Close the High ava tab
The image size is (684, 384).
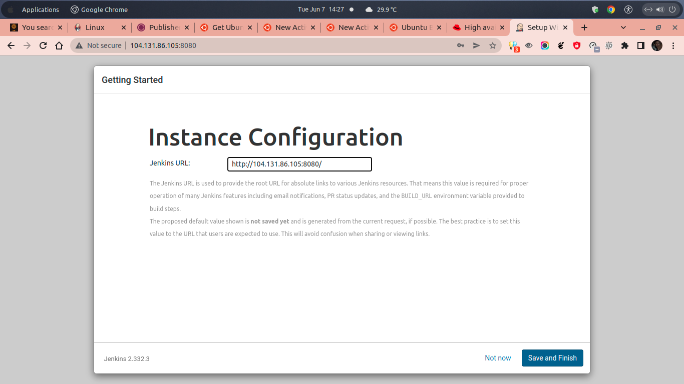click(502, 27)
